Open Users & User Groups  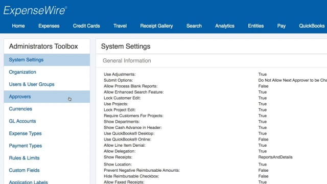tap(47, 84)
